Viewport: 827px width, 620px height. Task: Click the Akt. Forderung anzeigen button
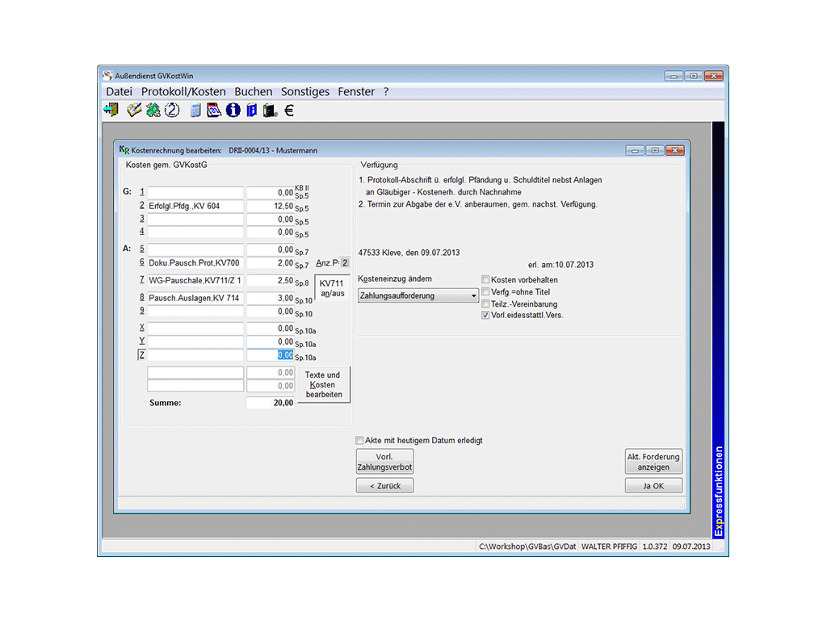point(653,462)
